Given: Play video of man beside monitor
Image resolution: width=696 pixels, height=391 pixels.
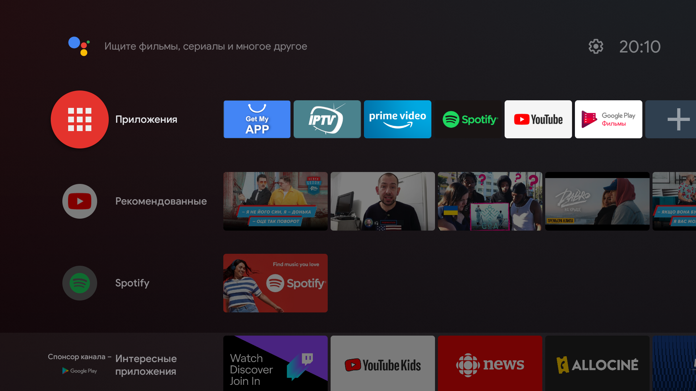Looking at the screenshot, I should click(x=383, y=201).
